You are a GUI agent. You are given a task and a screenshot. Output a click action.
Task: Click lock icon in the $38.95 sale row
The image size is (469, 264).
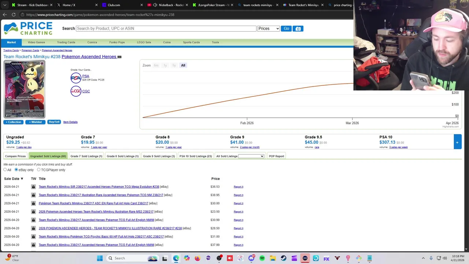pos(33,195)
